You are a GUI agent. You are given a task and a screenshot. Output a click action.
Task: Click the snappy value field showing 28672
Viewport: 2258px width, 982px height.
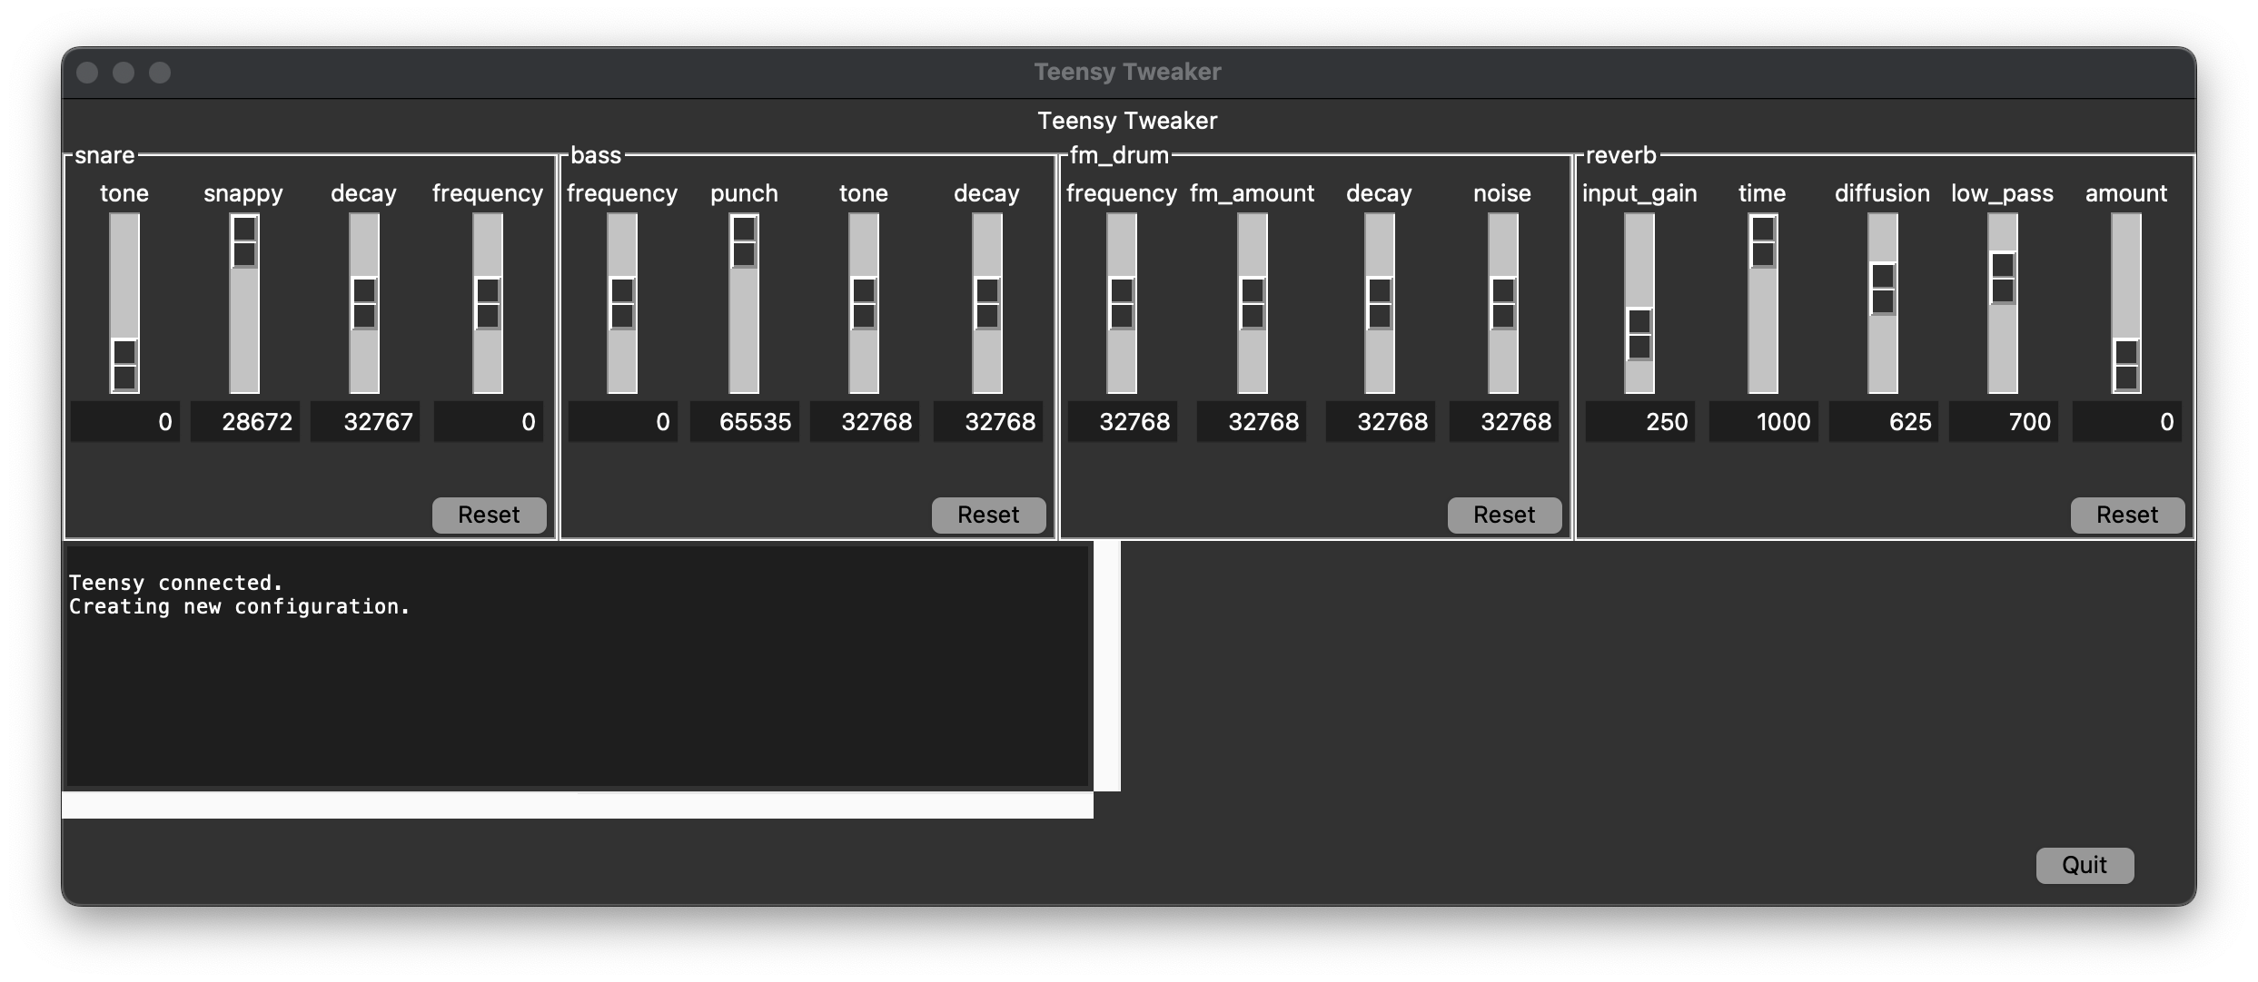pos(244,422)
